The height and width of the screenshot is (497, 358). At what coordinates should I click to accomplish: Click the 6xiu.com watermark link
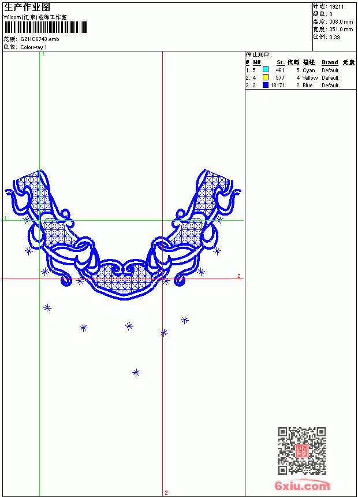tap(302, 485)
